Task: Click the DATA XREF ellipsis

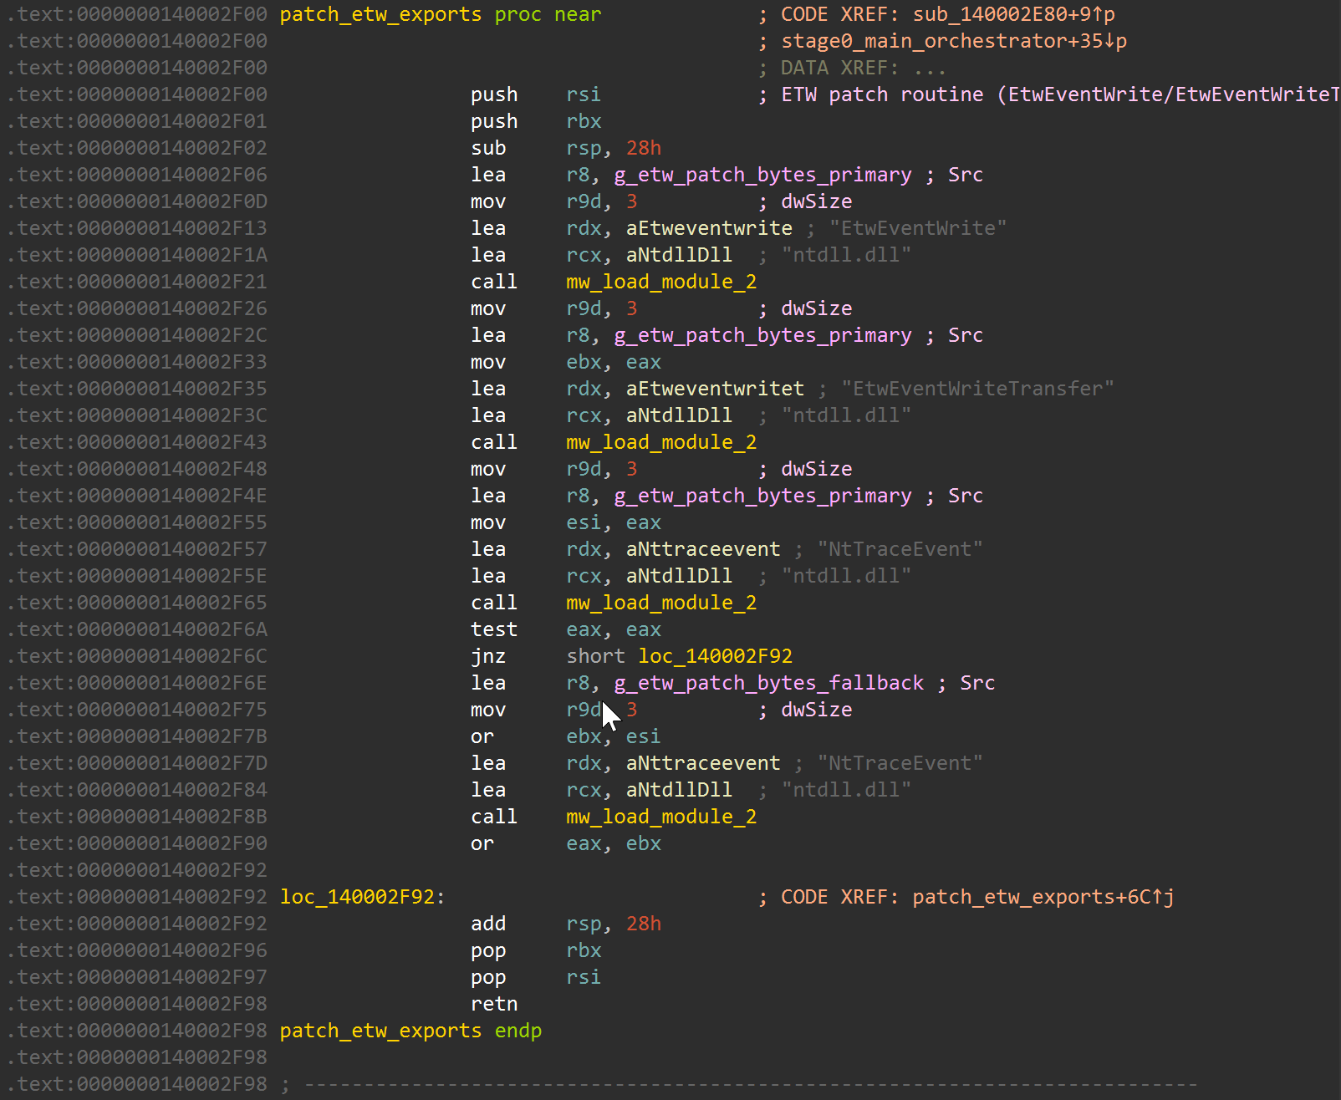Action: tap(930, 68)
